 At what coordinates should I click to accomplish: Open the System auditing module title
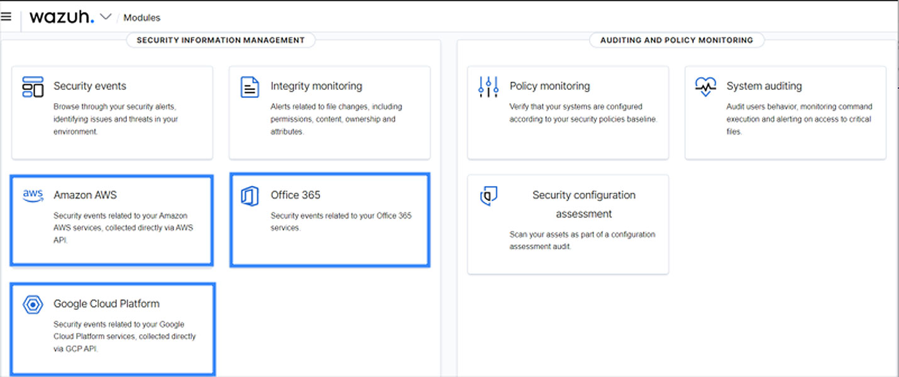coord(764,86)
